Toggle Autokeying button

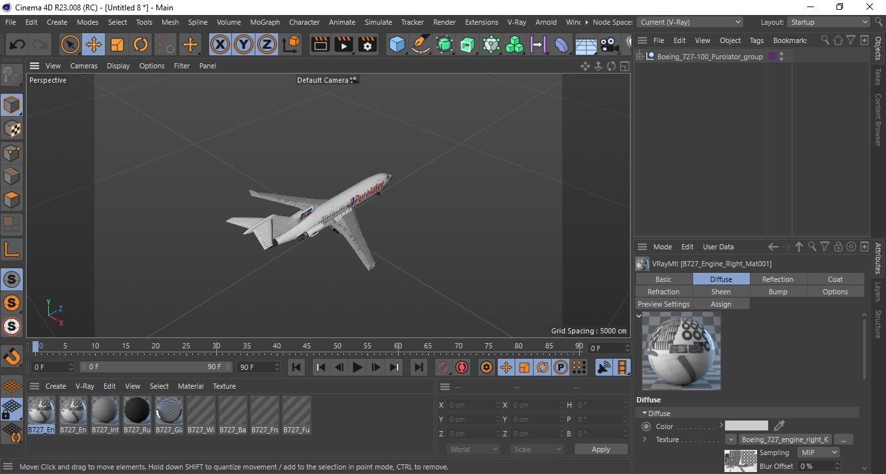point(462,367)
